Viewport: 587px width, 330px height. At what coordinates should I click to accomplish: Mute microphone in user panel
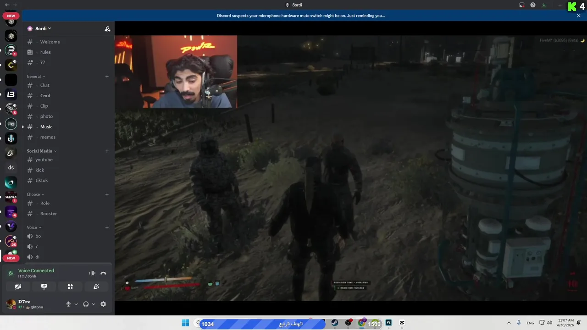(68, 304)
